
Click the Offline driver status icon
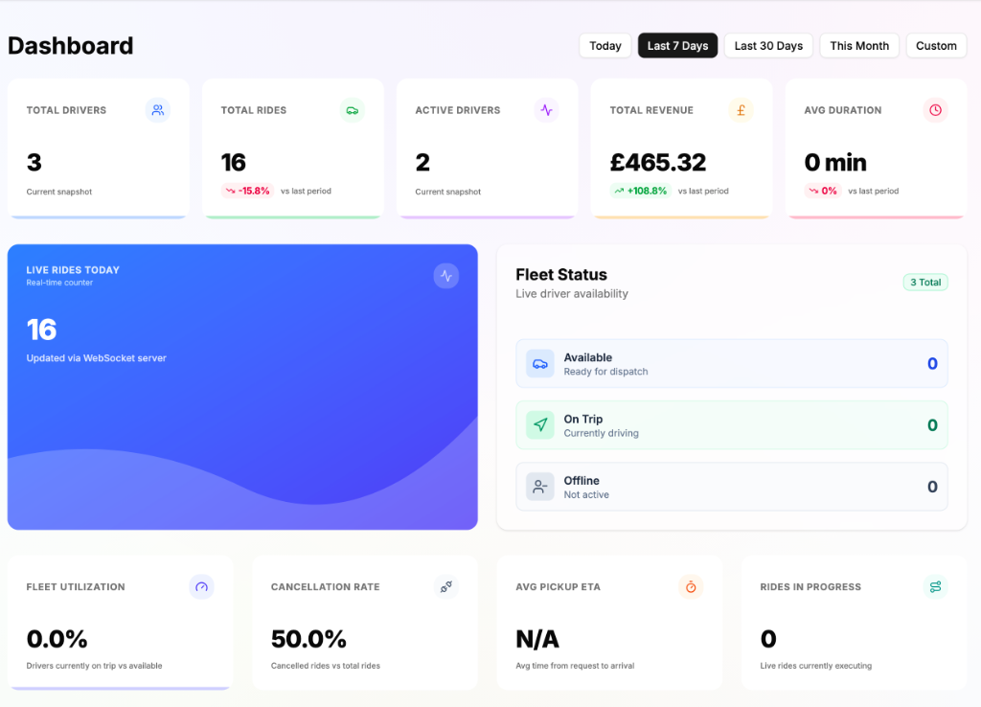pyautogui.click(x=540, y=487)
